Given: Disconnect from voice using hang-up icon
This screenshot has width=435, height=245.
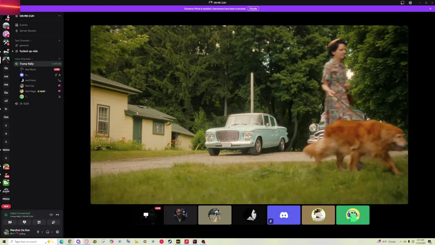Looking at the screenshot, I should (57, 215).
